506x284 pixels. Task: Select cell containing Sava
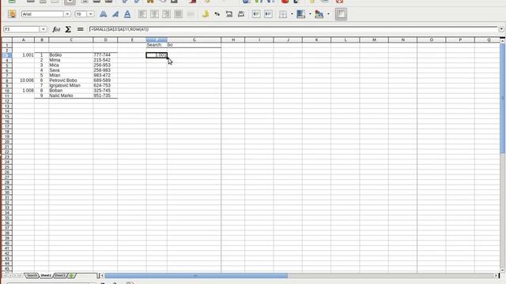[71, 70]
